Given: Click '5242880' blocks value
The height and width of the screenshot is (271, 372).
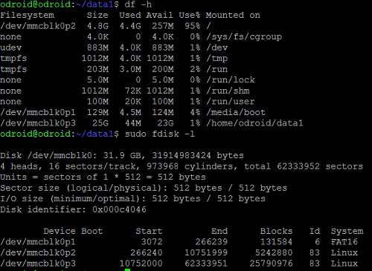Looking at the screenshot, I should (x=274, y=252).
